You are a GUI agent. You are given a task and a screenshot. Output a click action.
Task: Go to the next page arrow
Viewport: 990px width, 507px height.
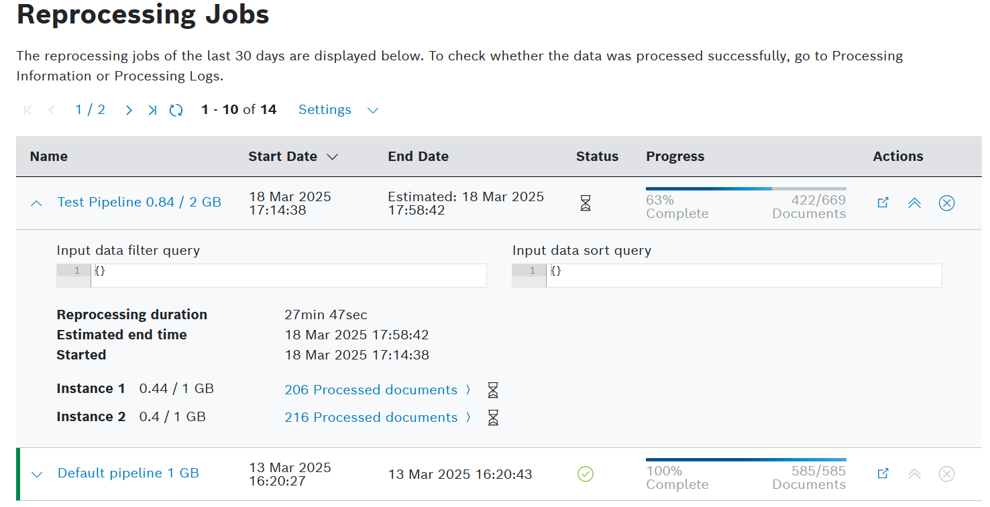[129, 110]
